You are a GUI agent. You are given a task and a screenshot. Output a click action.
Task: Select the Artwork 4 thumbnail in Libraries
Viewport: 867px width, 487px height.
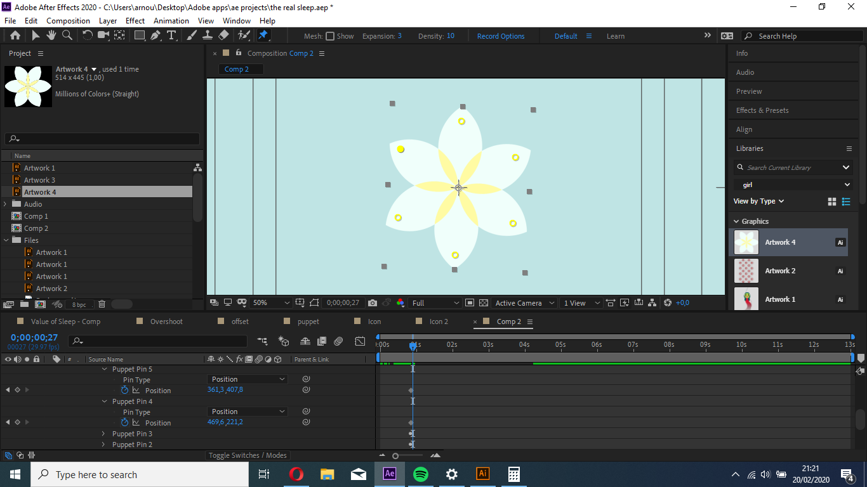point(746,242)
